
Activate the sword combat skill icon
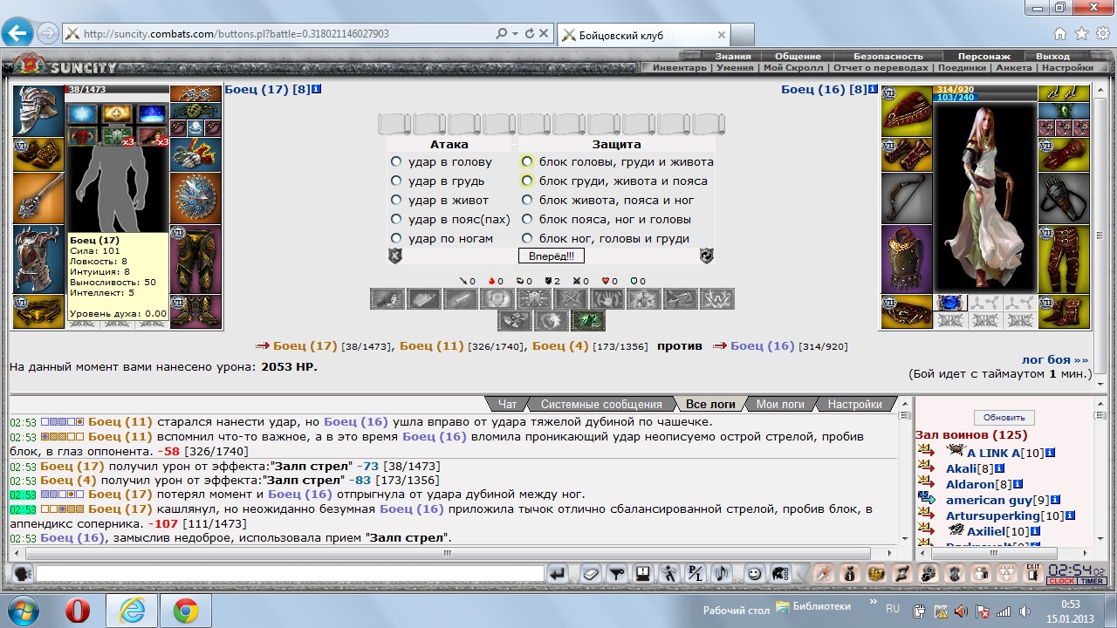coord(461,299)
